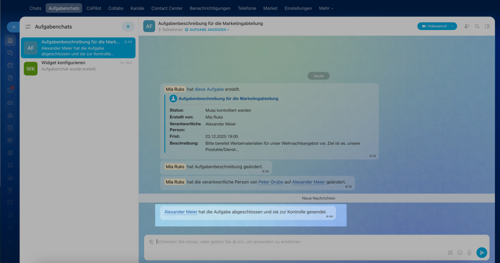The image size is (500, 263).
Task: Open the chat bubbles sidebar icon
Action: point(10,53)
